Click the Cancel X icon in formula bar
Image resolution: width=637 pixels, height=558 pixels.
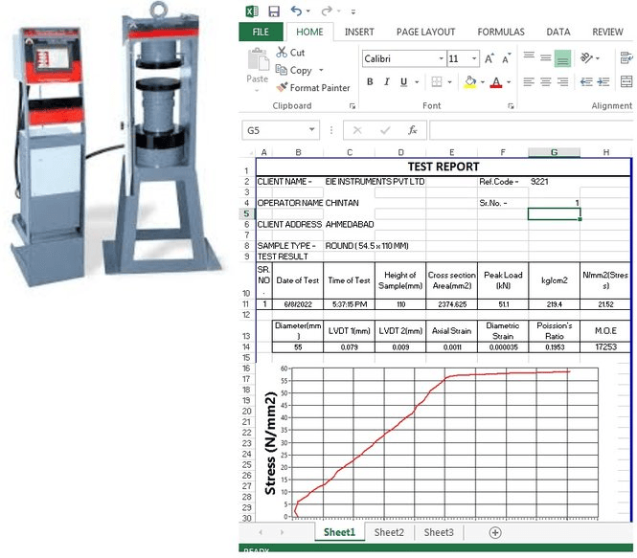357,130
